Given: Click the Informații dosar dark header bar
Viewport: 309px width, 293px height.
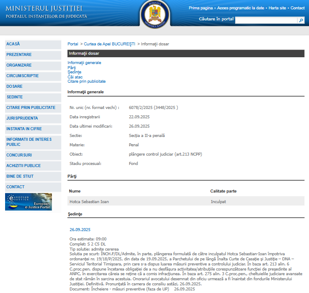Looking at the screenshot, I should pyautogui.click(x=186, y=53).
